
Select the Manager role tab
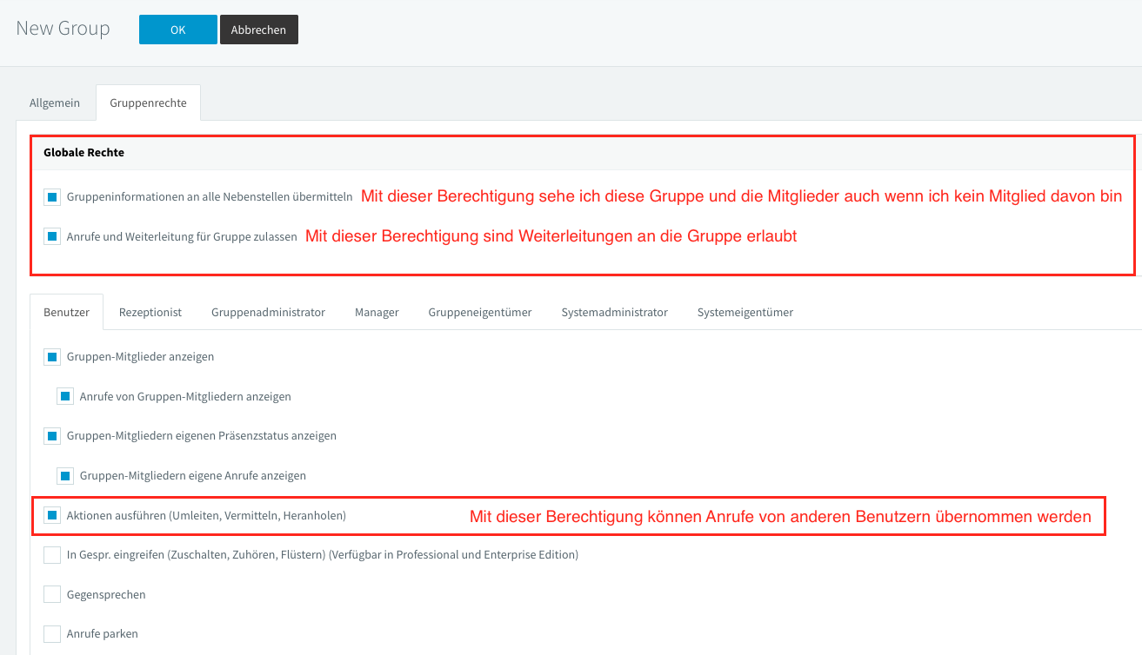pos(377,312)
